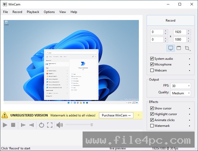Screen dimensions: 198x151
Task: Mute the volume speaker icon
Action: tap(60, 125)
